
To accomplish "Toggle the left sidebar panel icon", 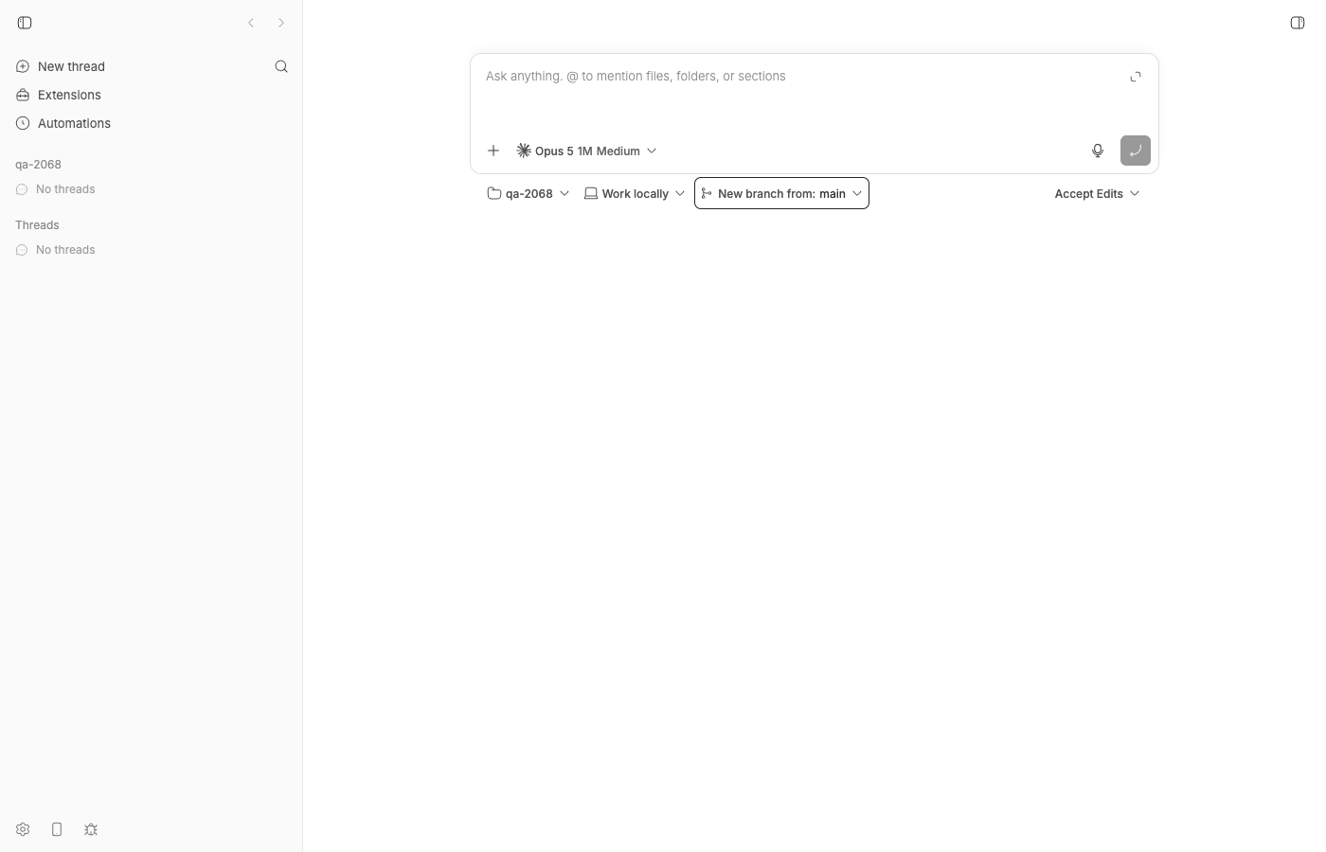I will (25, 23).
